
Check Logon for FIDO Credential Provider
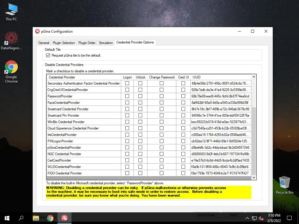click(127, 173)
